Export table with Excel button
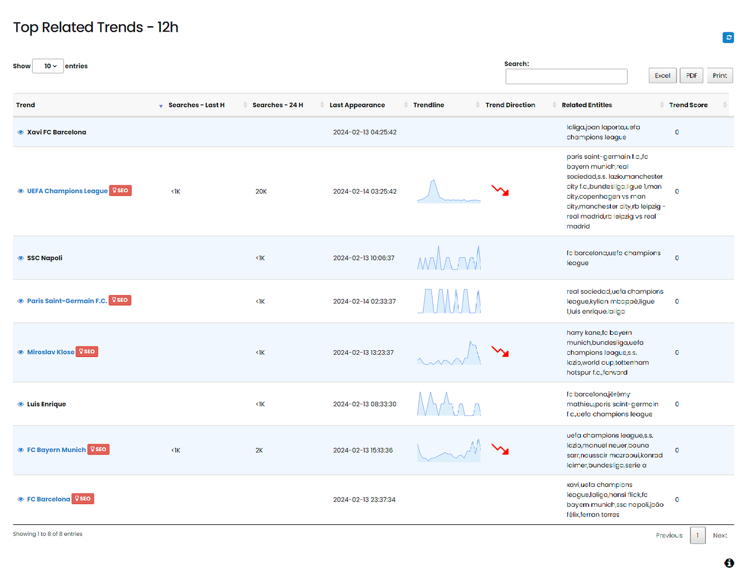Viewport: 748px width, 571px height. tap(663, 75)
